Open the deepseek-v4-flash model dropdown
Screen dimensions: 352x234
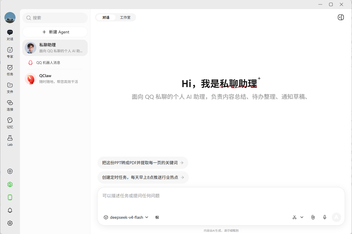(126, 217)
